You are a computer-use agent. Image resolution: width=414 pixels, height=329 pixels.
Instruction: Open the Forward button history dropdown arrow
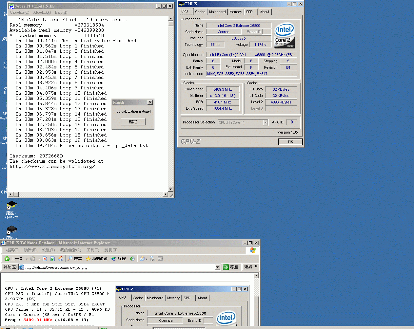pyautogui.click(x=38, y=259)
